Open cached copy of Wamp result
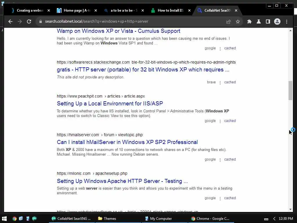Image resolution: width=297 pixels, height=223 pixels. [230, 48]
